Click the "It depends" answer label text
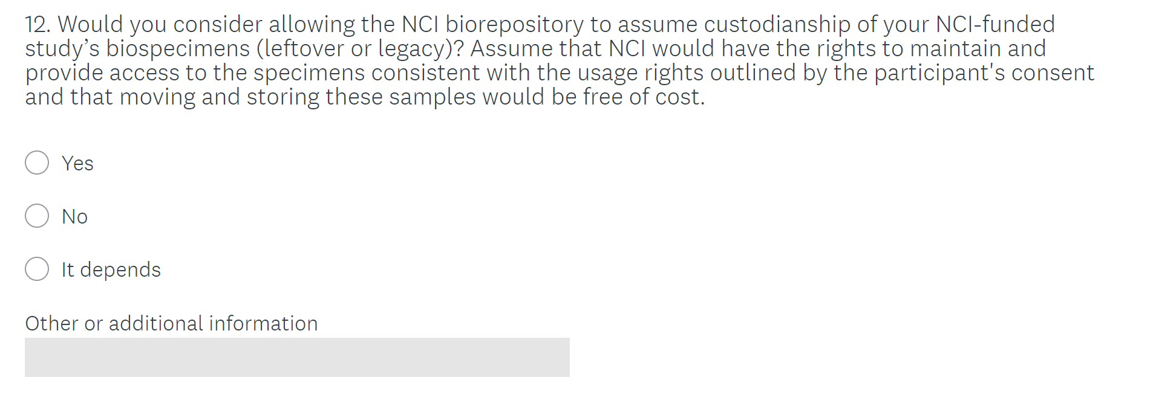This screenshot has width=1159, height=409. tap(111, 269)
